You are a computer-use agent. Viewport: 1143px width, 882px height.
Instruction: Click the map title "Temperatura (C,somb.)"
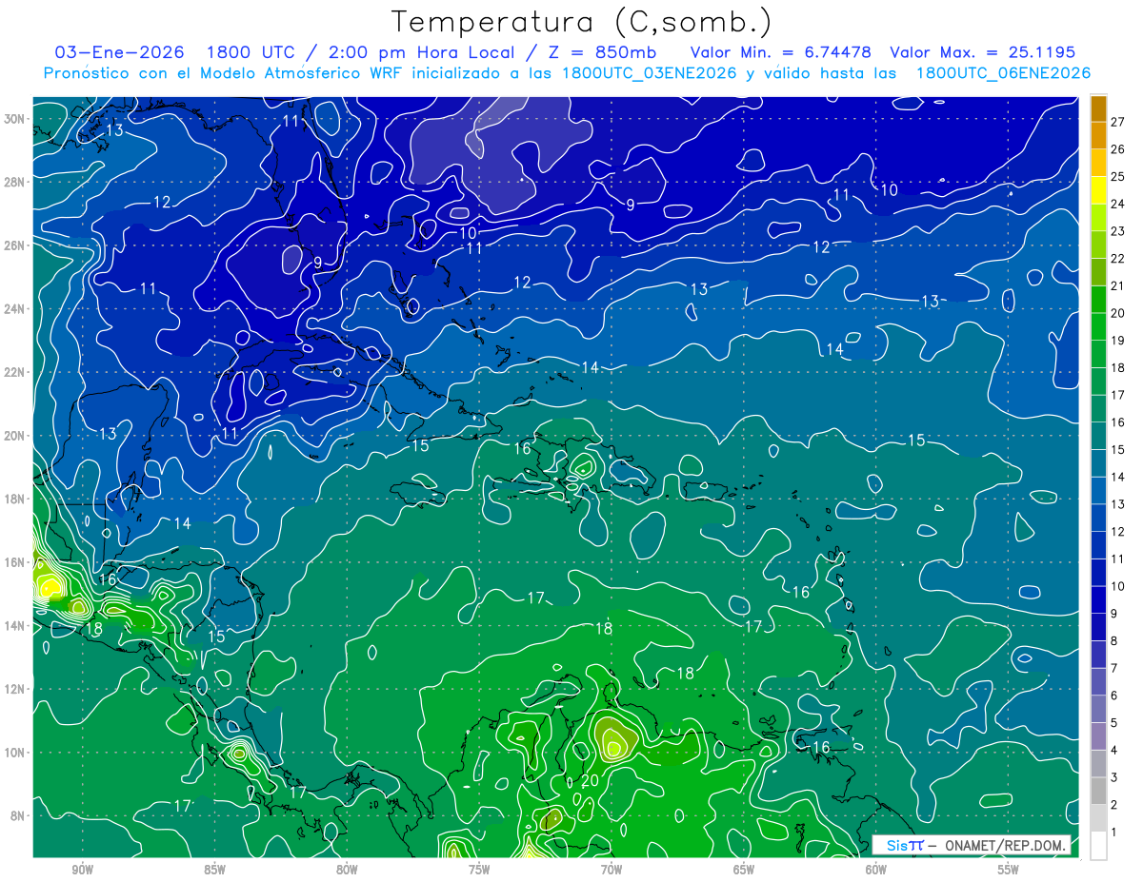pos(582,22)
